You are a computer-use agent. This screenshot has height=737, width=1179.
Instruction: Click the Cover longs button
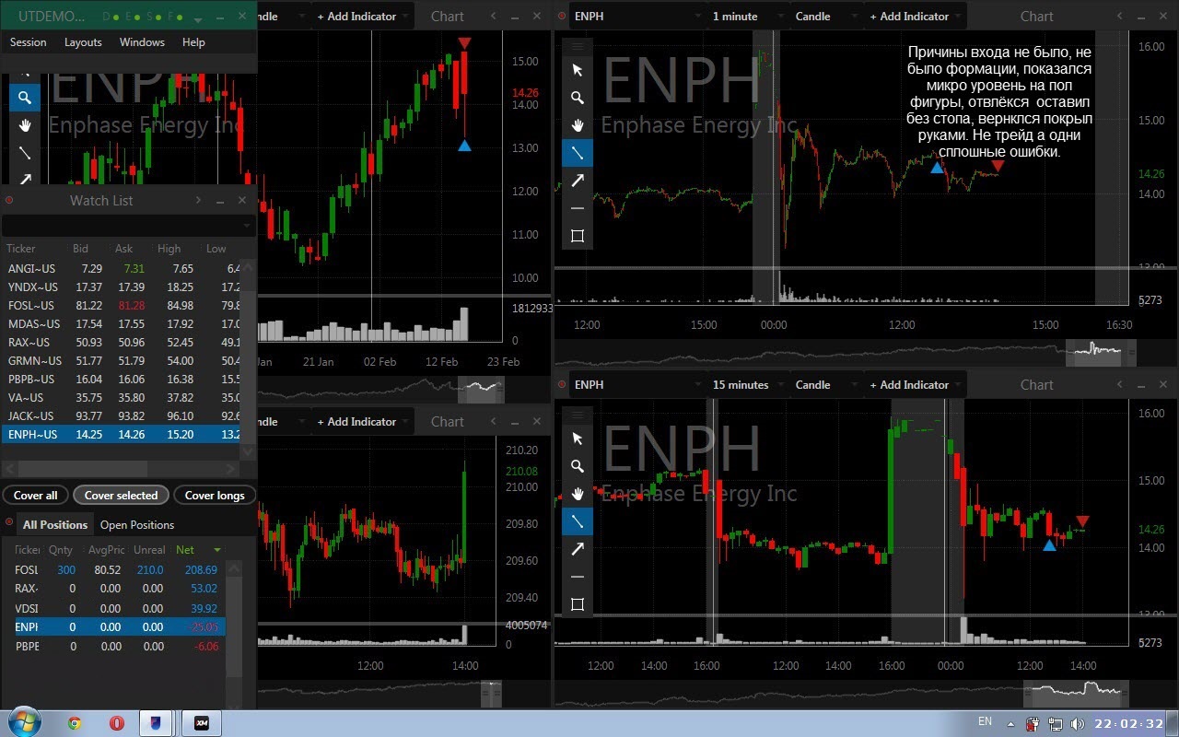(215, 495)
